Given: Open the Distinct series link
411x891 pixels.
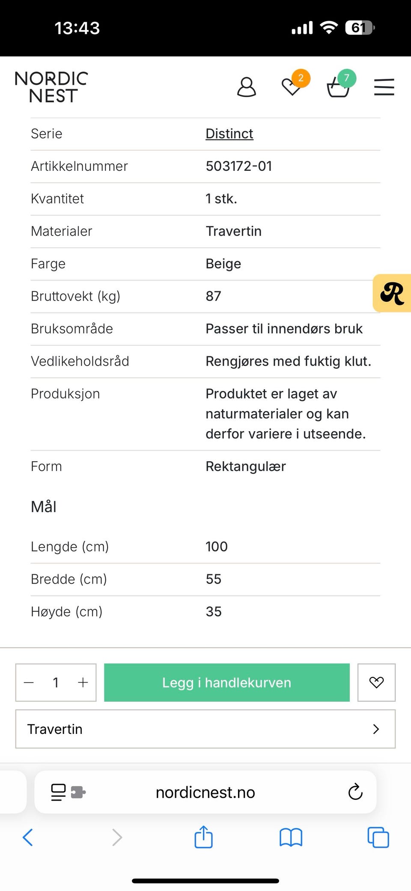Looking at the screenshot, I should pos(229,134).
